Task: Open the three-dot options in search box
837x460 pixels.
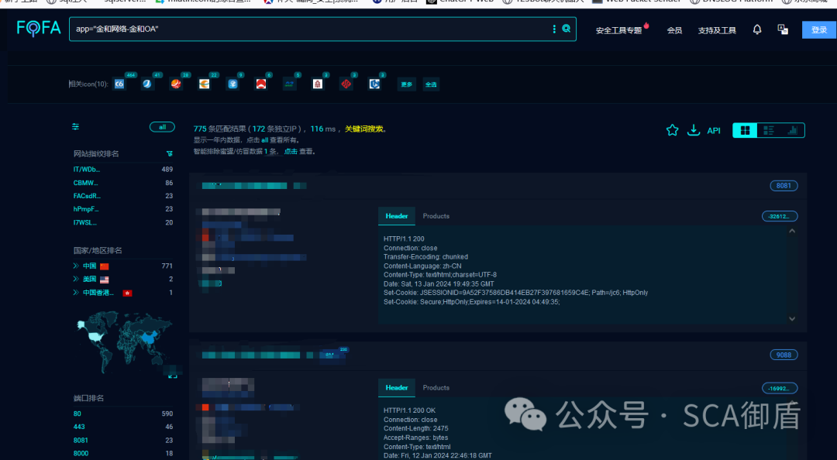Action: pos(554,29)
